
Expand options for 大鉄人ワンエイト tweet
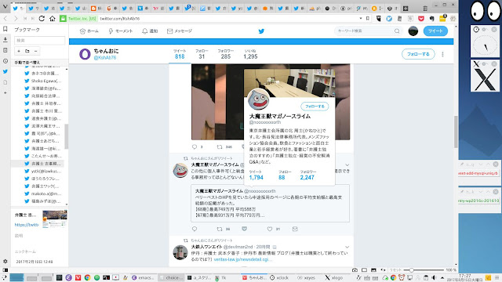pyautogui.click(x=347, y=248)
